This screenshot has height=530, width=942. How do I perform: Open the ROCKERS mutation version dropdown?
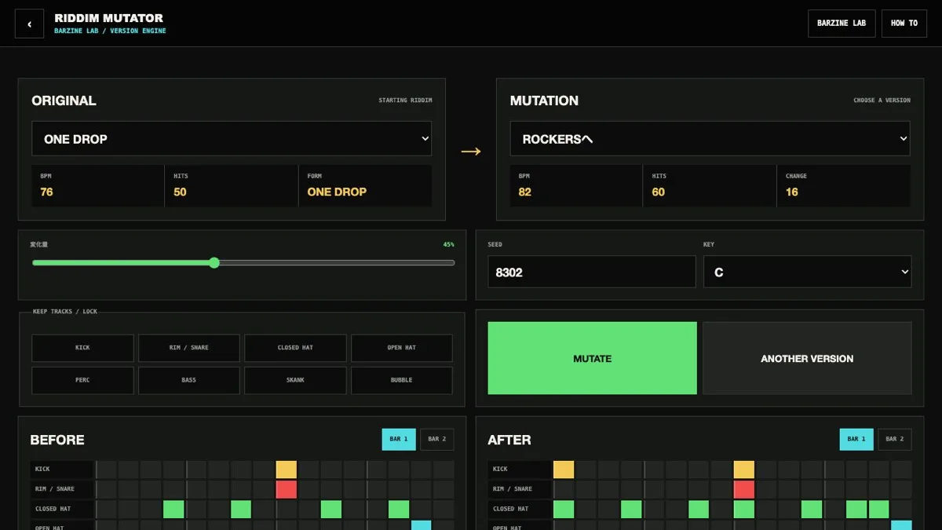pos(710,139)
